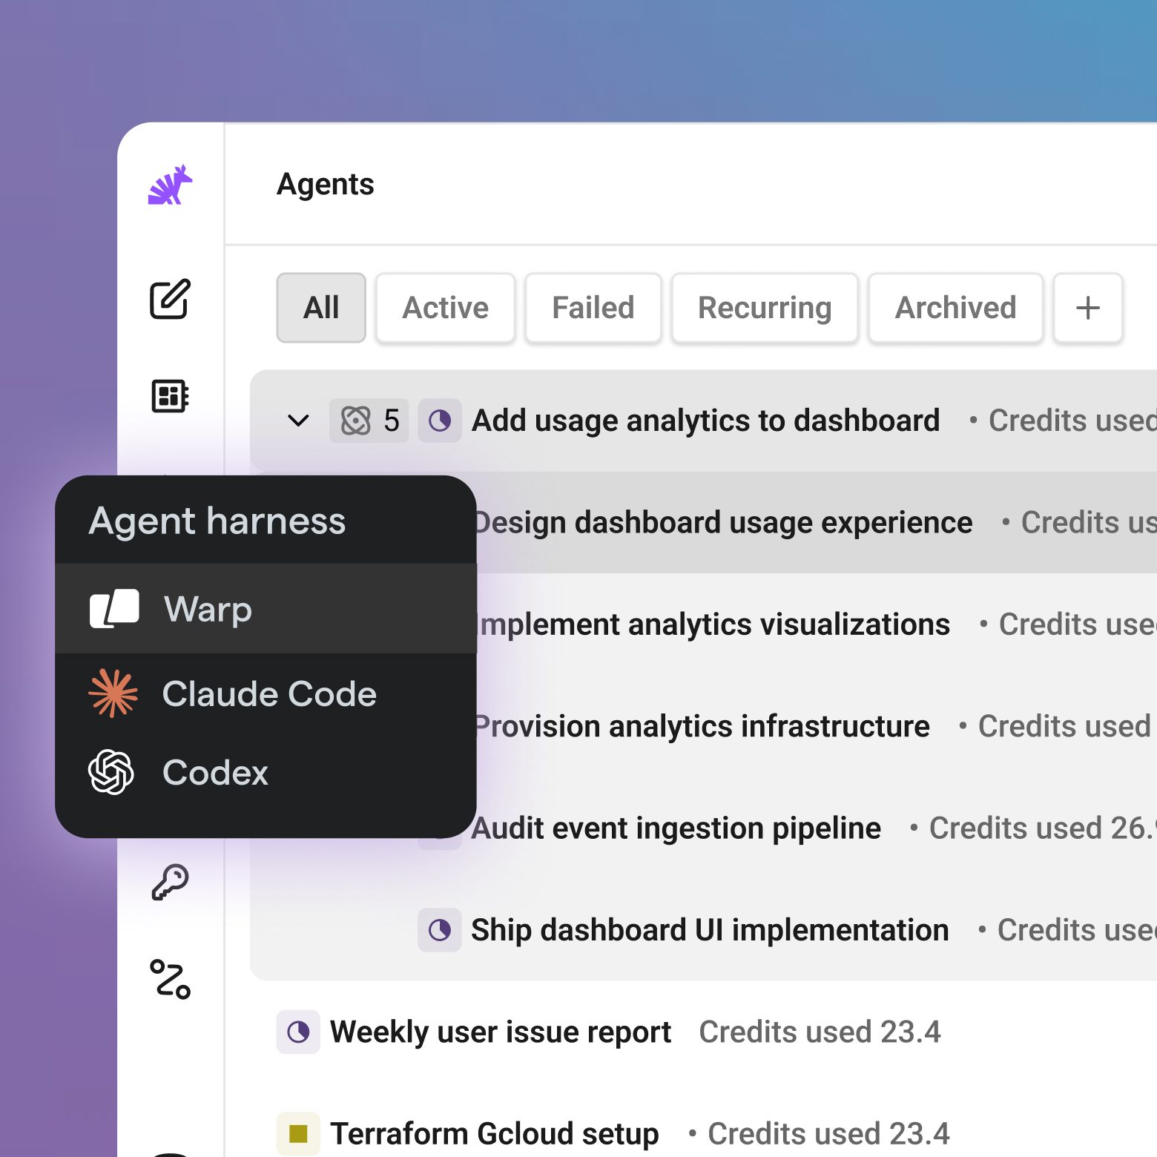
Task: Click yellow stopped icon for Terraform Gcloud setup
Action: click(x=298, y=1133)
